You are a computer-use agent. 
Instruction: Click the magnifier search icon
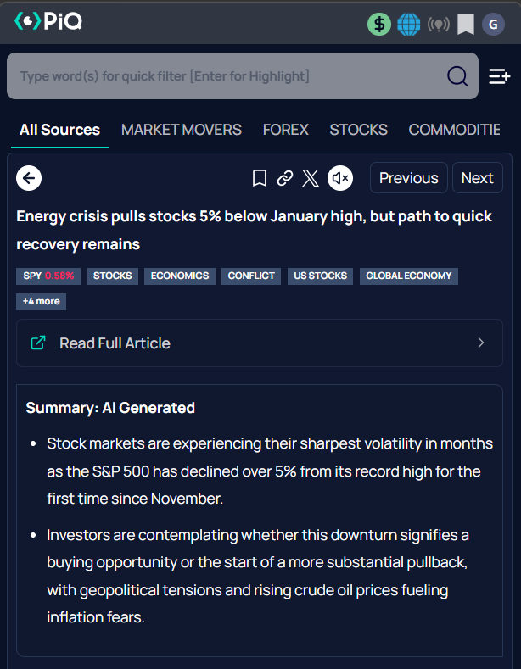pyautogui.click(x=457, y=76)
